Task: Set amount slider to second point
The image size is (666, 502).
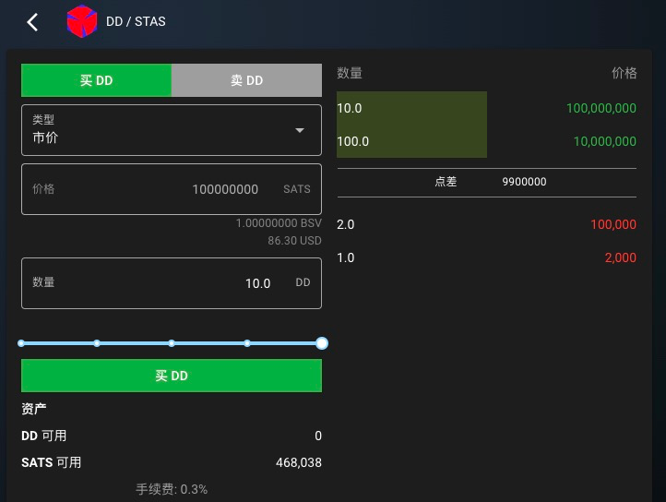Action: (x=97, y=343)
